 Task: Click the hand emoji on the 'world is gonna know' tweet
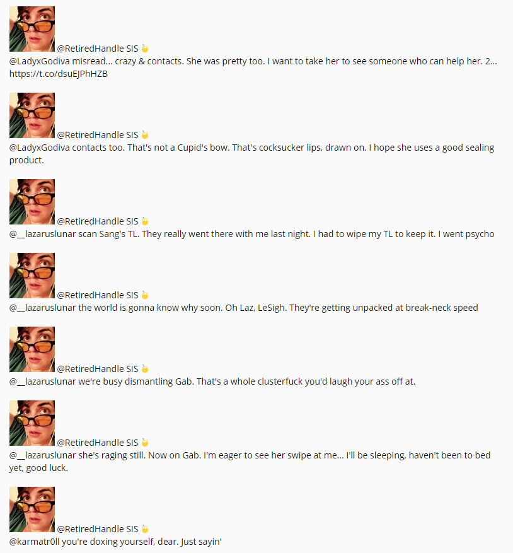coord(145,295)
